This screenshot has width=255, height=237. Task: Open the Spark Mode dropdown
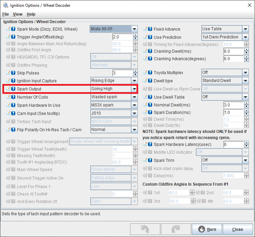(134, 29)
